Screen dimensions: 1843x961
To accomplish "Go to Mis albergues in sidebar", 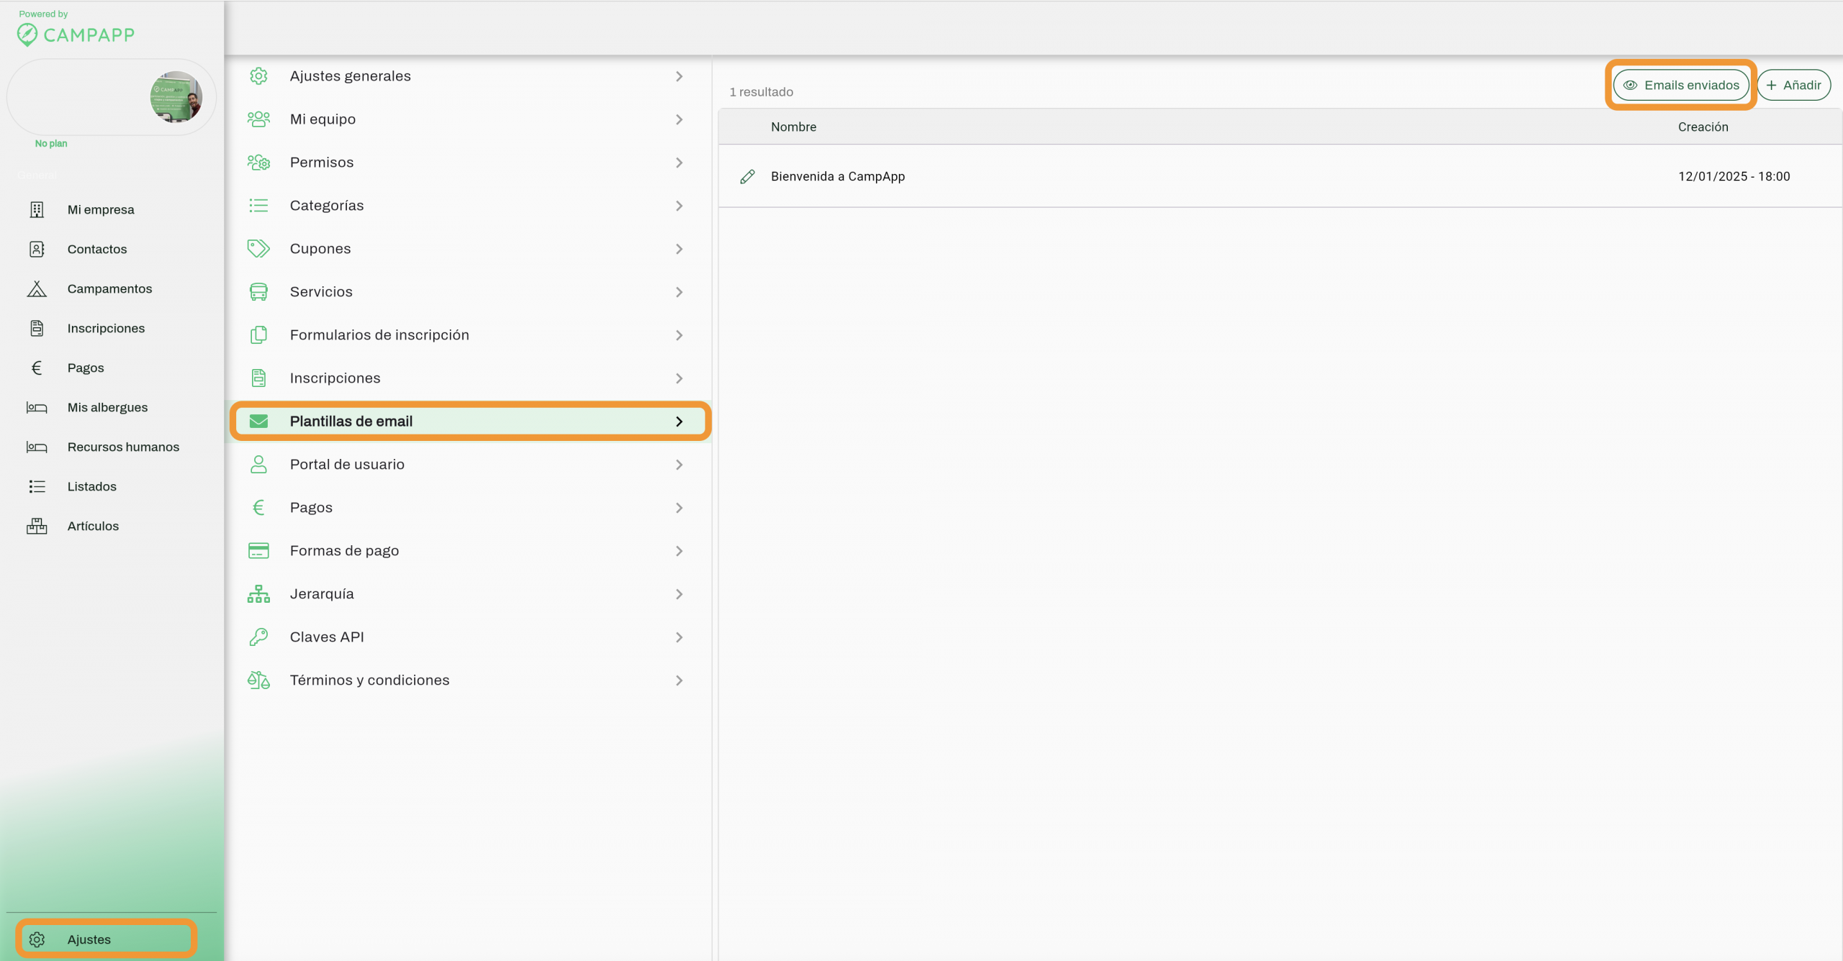I will [107, 408].
